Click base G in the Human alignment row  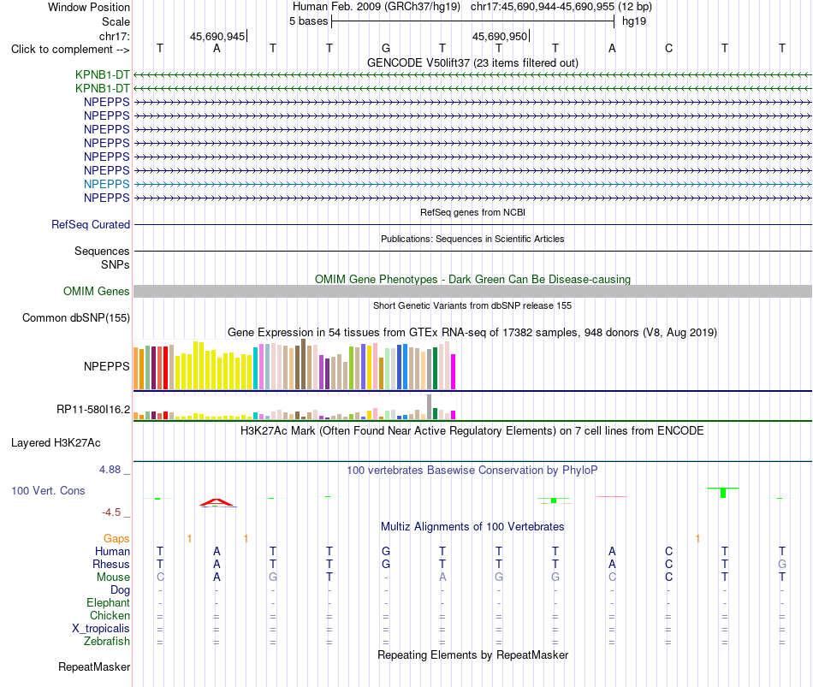(386, 551)
